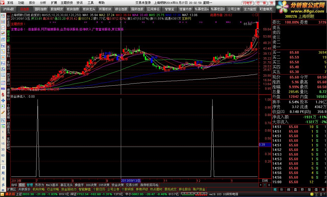327x197 pixels.
Task: Select the 5-minute period in left sidebar
Action: (x=3, y=138)
